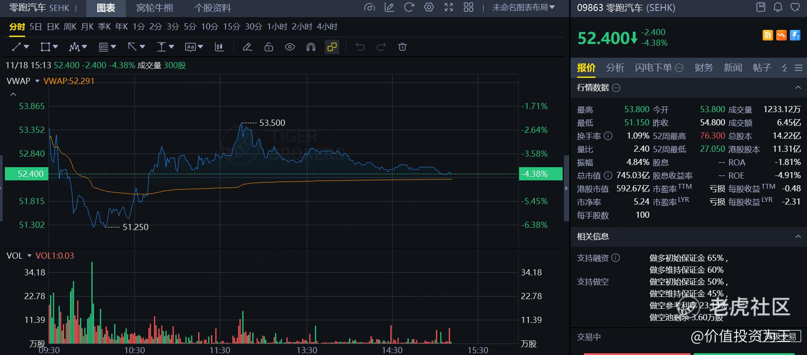
Task: Select the pencil drawing tool
Action: [x=247, y=47]
